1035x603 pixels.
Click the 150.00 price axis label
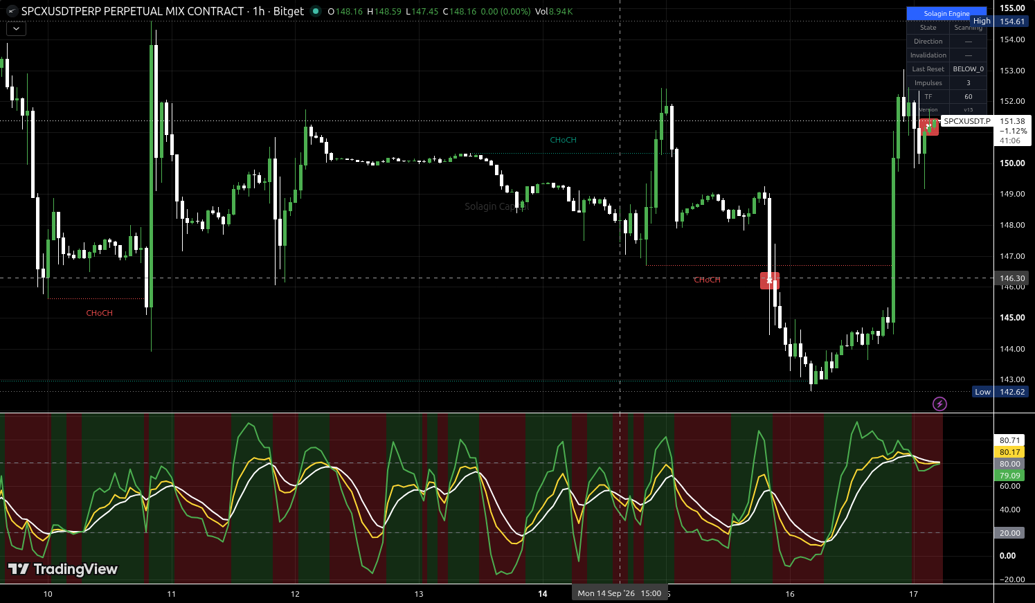point(1012,163)
